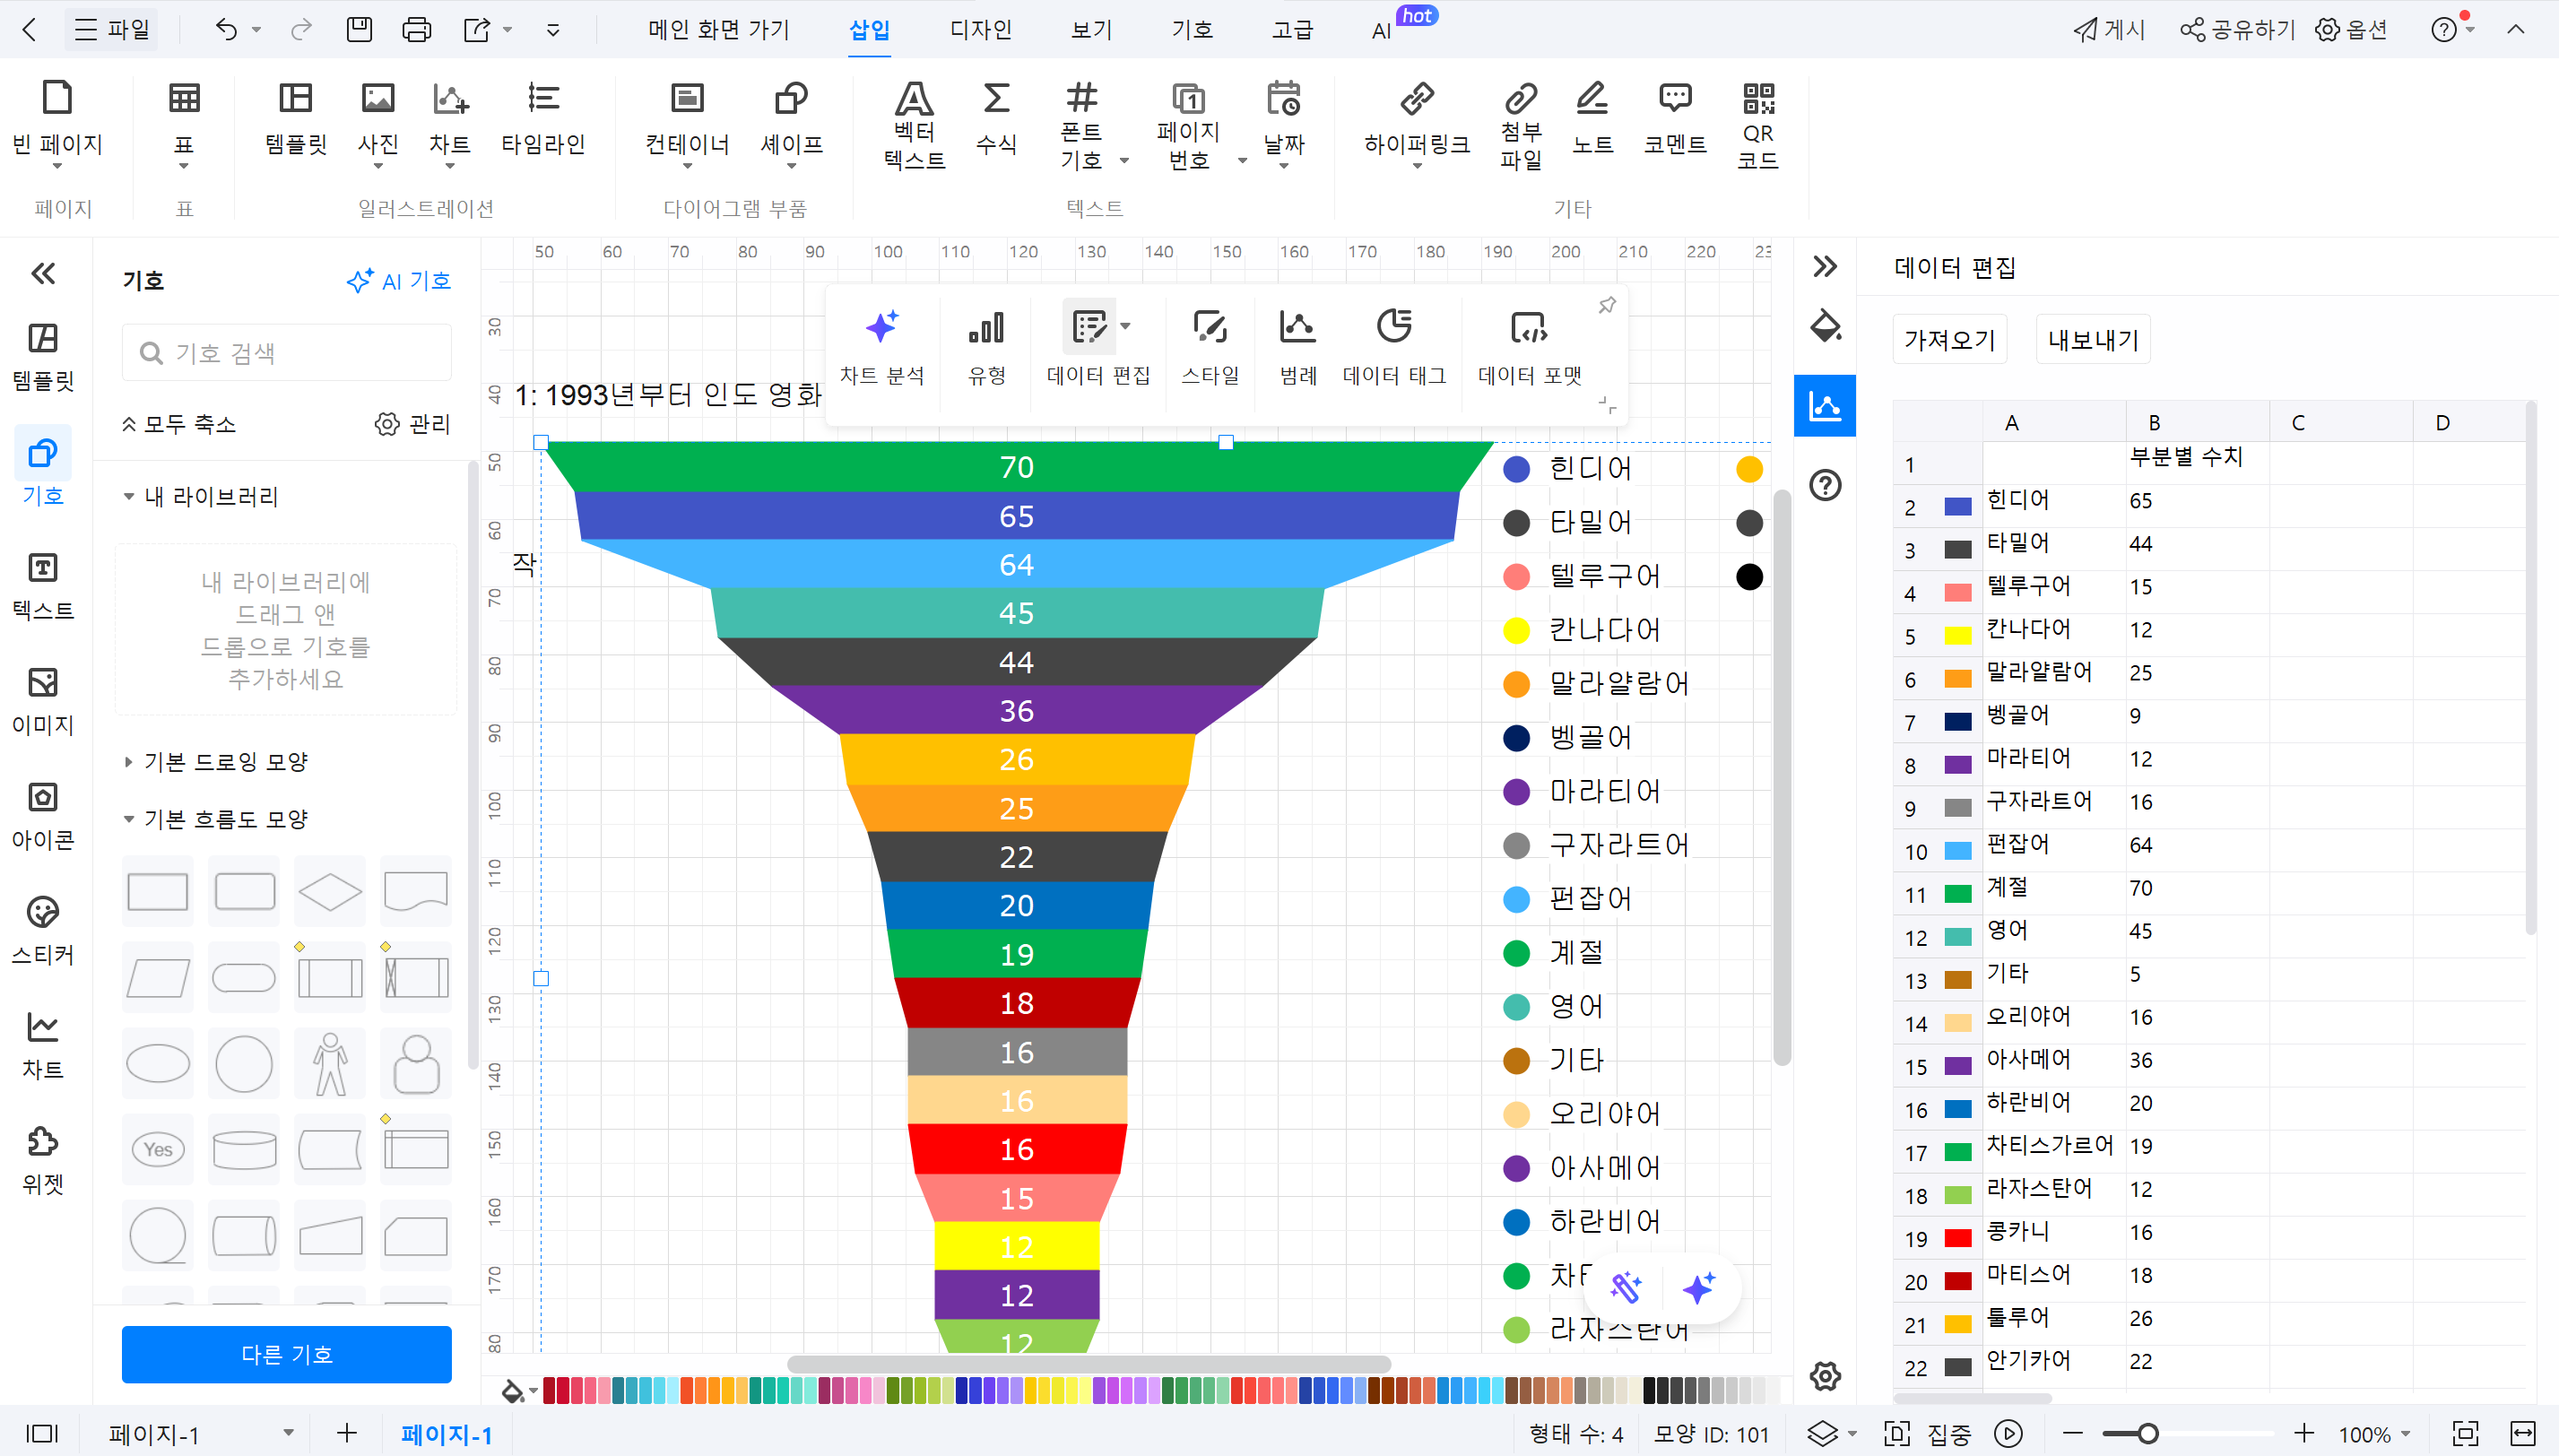Switch to 스티커 sidebar panel
Viewport: 2559px width, 1456px height.
pos(43,930)
